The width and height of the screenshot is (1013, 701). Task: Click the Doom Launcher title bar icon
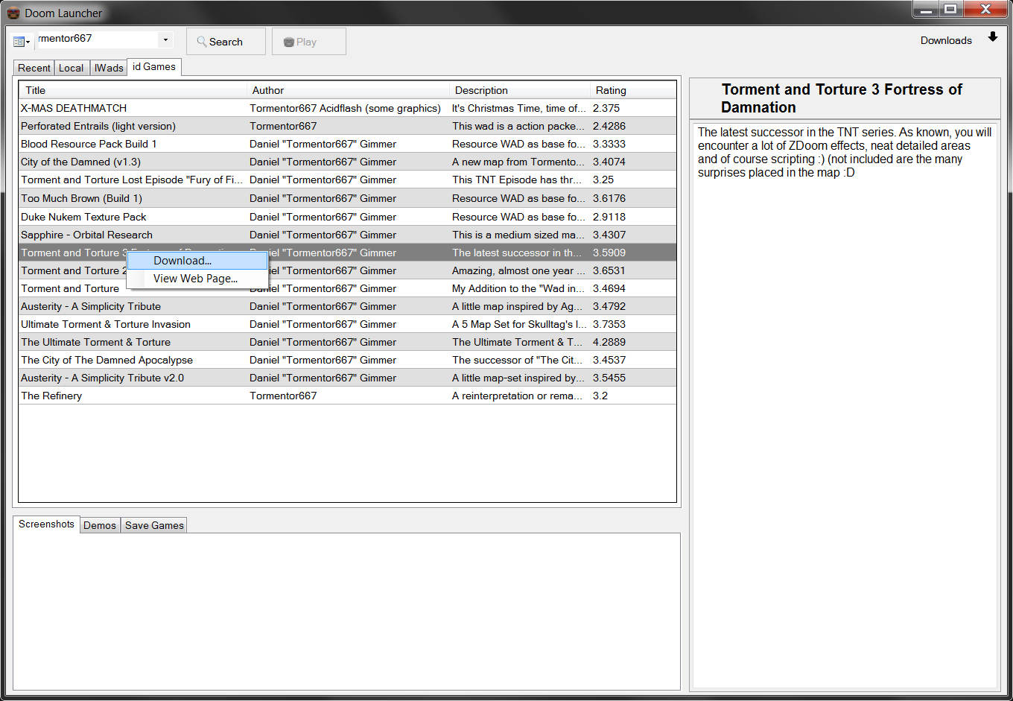click(13, 13)
